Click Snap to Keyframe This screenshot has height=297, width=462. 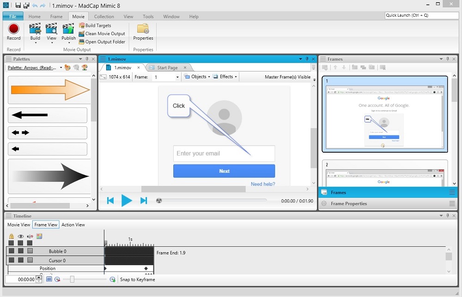coord(137,279)
